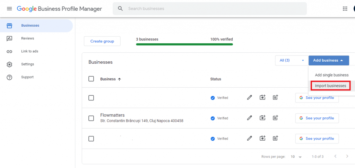355x168 pixels.
Task: See your profile for first business
Action: [317, 98]
